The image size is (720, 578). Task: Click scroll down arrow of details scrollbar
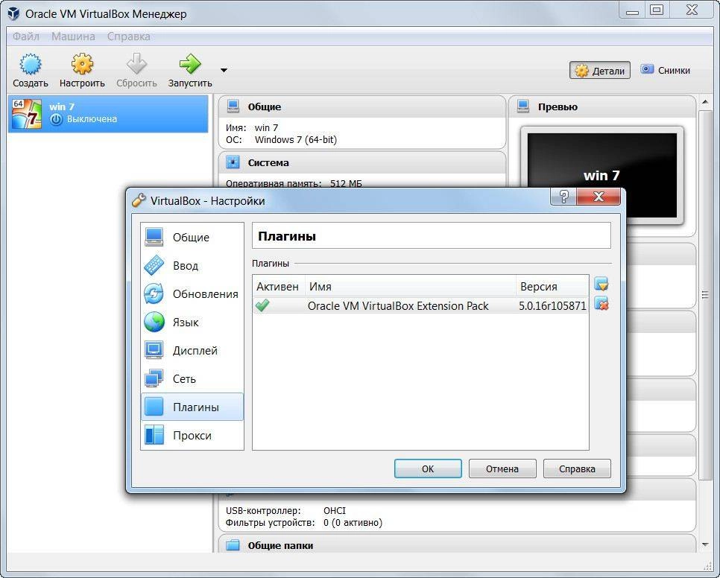[x=705, y=545]
